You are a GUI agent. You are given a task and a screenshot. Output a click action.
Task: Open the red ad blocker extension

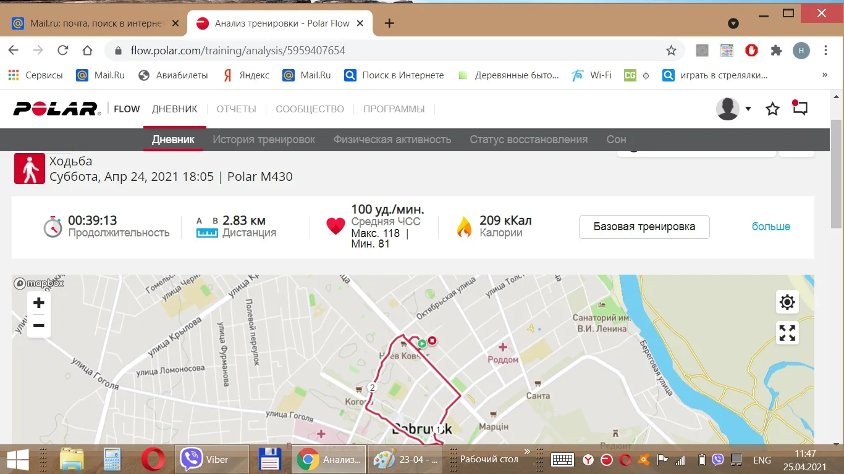tap(751, 51)
